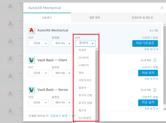This screenshot has height=123, width=166.
Task: Select 중국어 간체 language option
Action: (85, 95)
